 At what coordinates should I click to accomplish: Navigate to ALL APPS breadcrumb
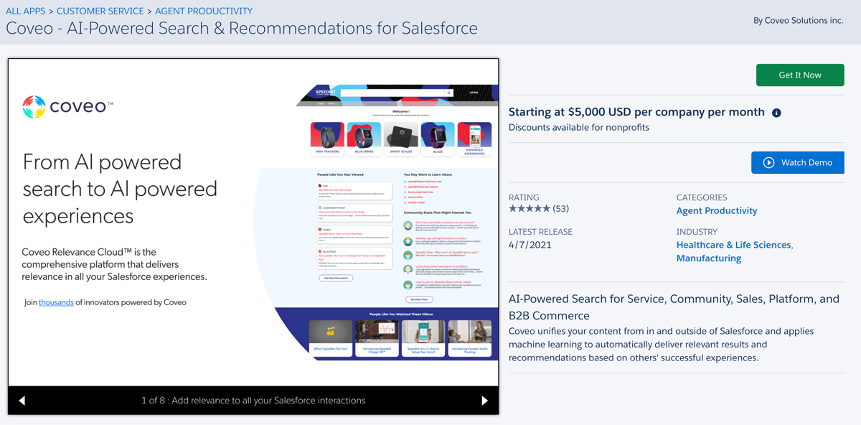pyautogui.click(x=25, y=11)
